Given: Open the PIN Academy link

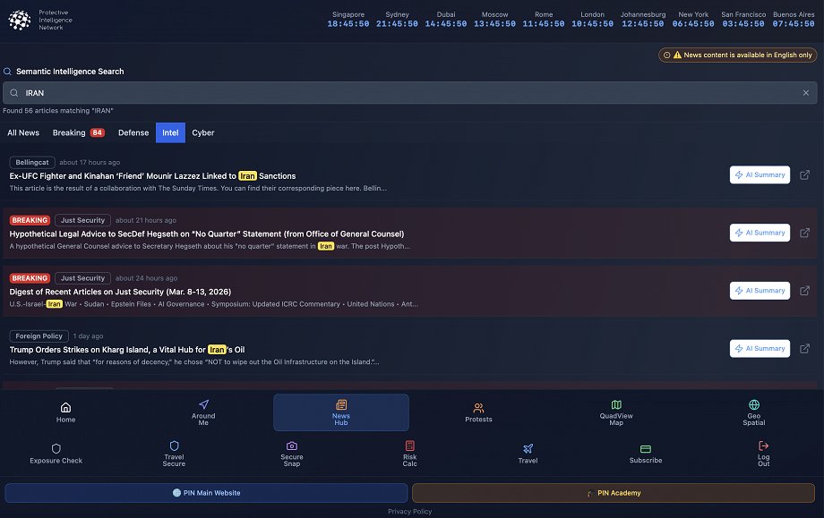Looking at the screenshot, I should pos(615,492).
